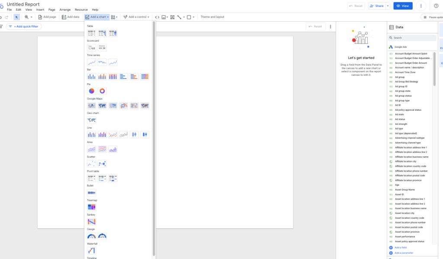Click Add quick filter button
The width and height of the screenshot is (443, 259).
24,26
